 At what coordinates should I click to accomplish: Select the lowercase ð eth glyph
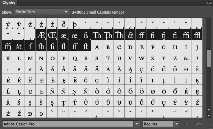tap(63, 23)
